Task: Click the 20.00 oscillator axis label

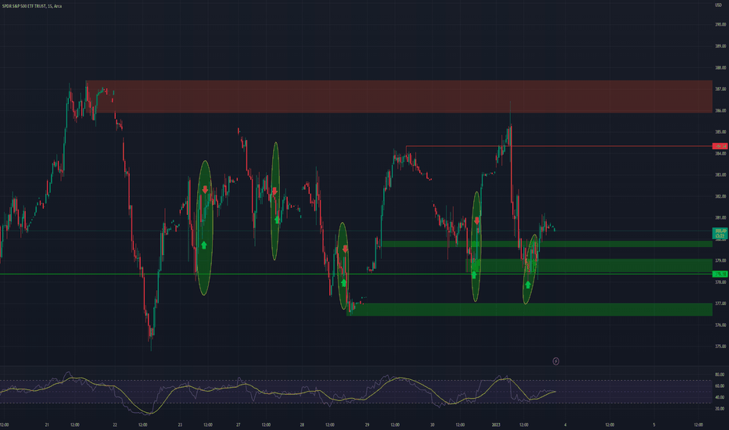Action: pyautogui.click(x=720, y=409)
